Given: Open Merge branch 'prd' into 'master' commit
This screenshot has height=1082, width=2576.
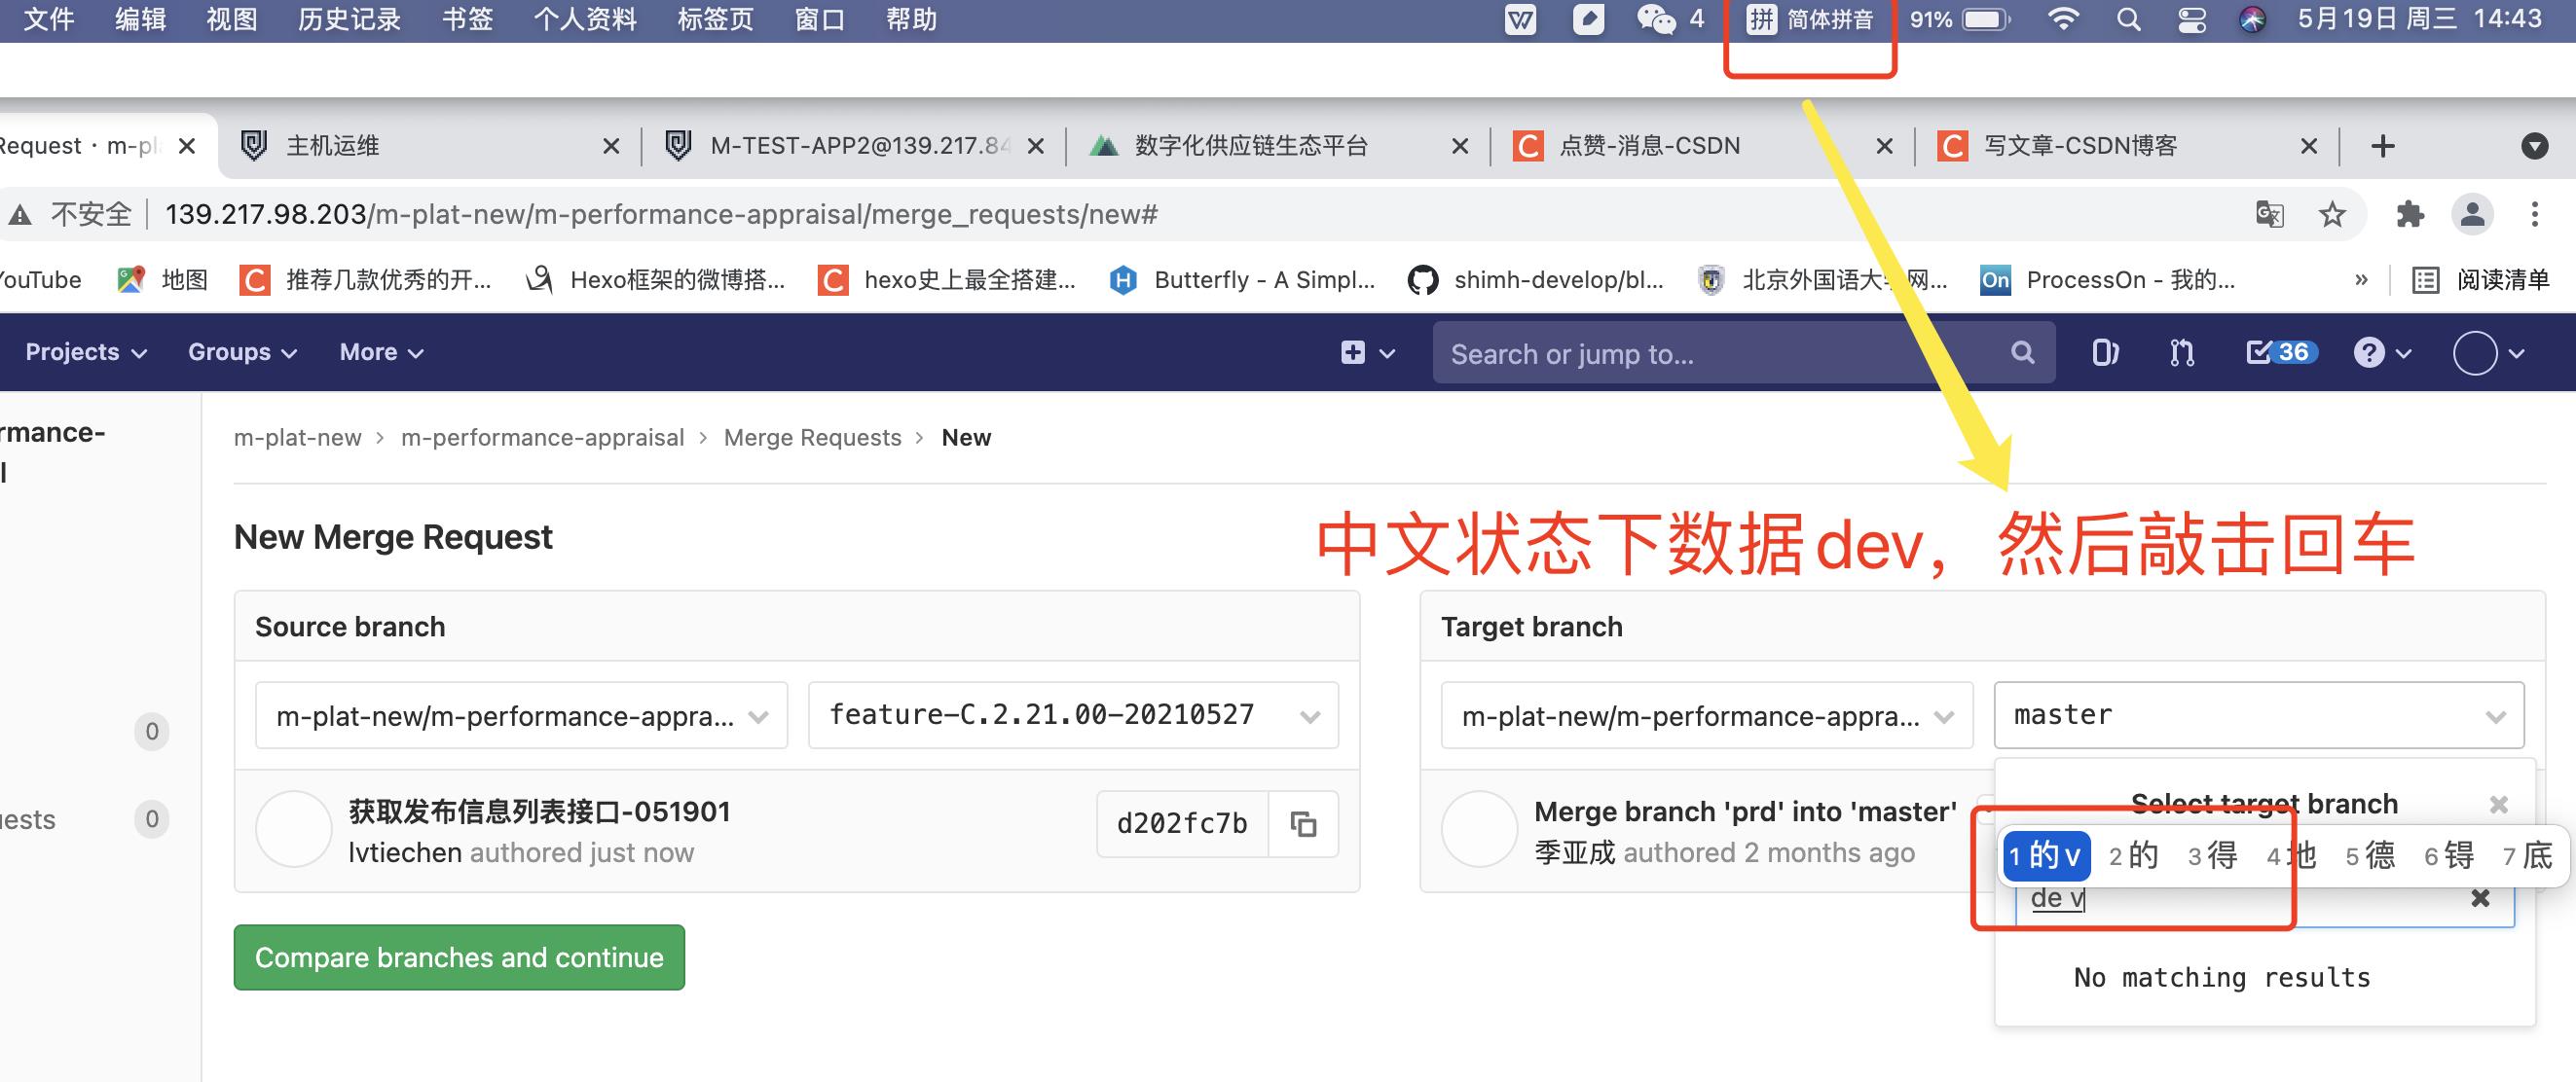Looking at the screenshot, I should coord(1745,811).
